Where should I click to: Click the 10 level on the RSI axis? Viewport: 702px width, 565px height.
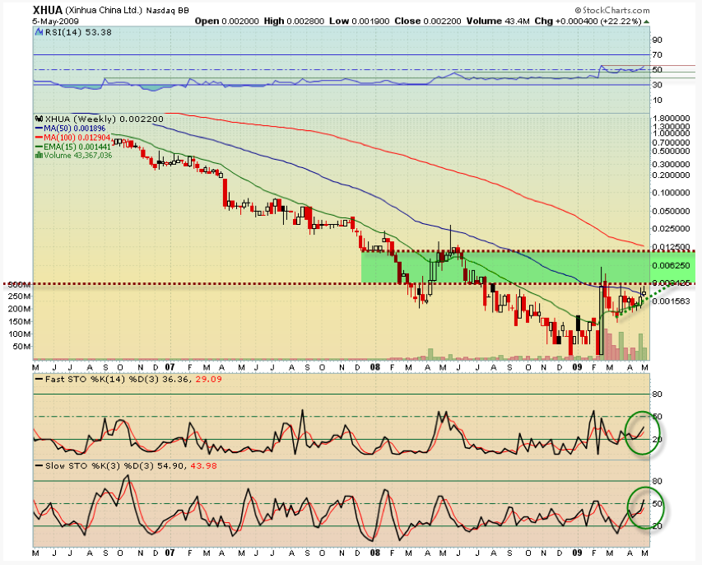658,100
